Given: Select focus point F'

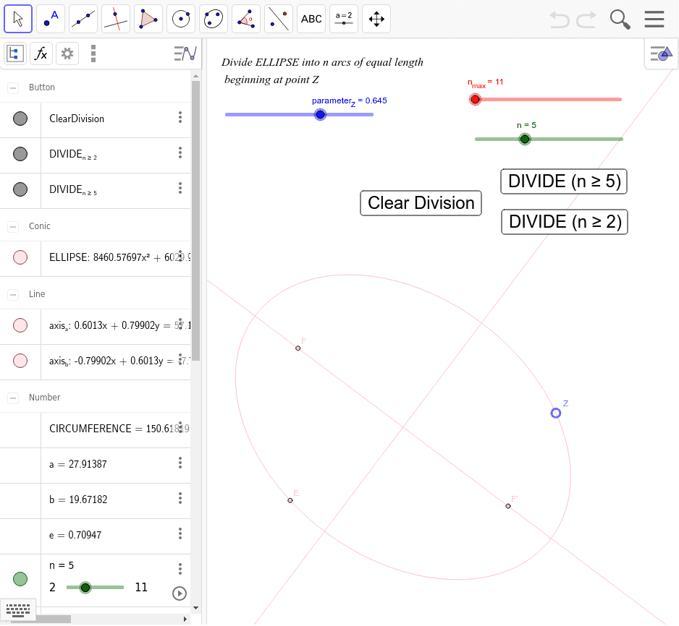Looking at the screenshot, I should tap(508, 506).
